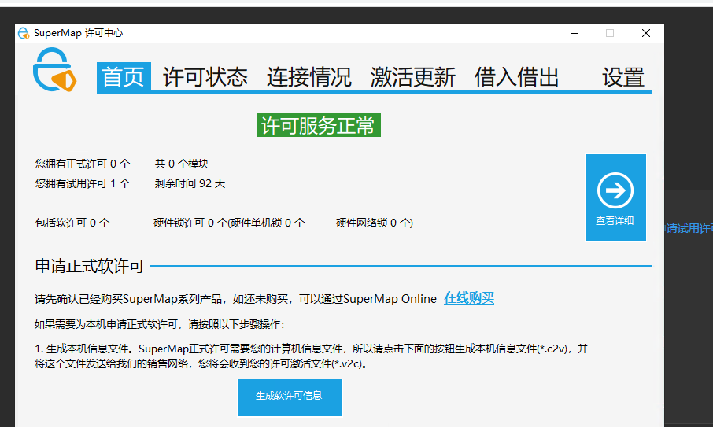Image resolution: width=713 pixels, height=428 pixels.
Task: Follow the 在线购买 link
Action: tap(469, 298)
